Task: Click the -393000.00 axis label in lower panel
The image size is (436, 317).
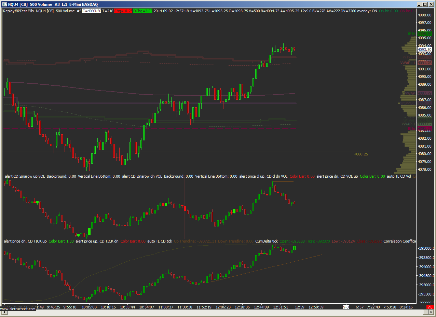Action: (426, 248)
